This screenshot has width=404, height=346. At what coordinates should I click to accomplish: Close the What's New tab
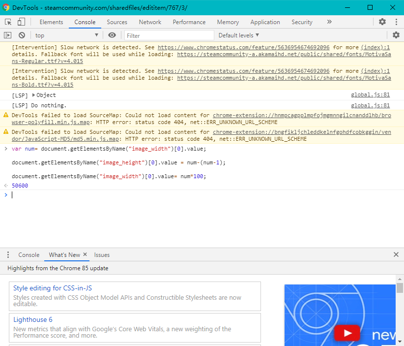click(85, 255)
